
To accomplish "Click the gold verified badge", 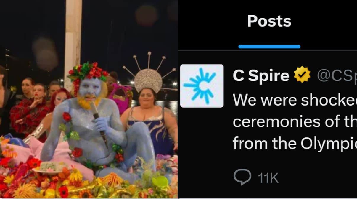I will coord(302,75).
